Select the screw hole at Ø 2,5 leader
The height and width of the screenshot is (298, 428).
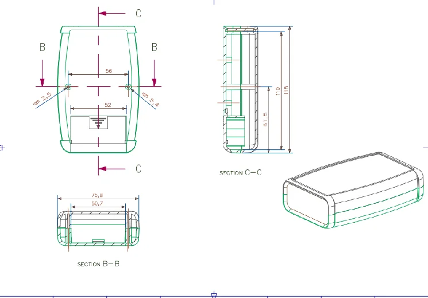(x=68, y=87)
